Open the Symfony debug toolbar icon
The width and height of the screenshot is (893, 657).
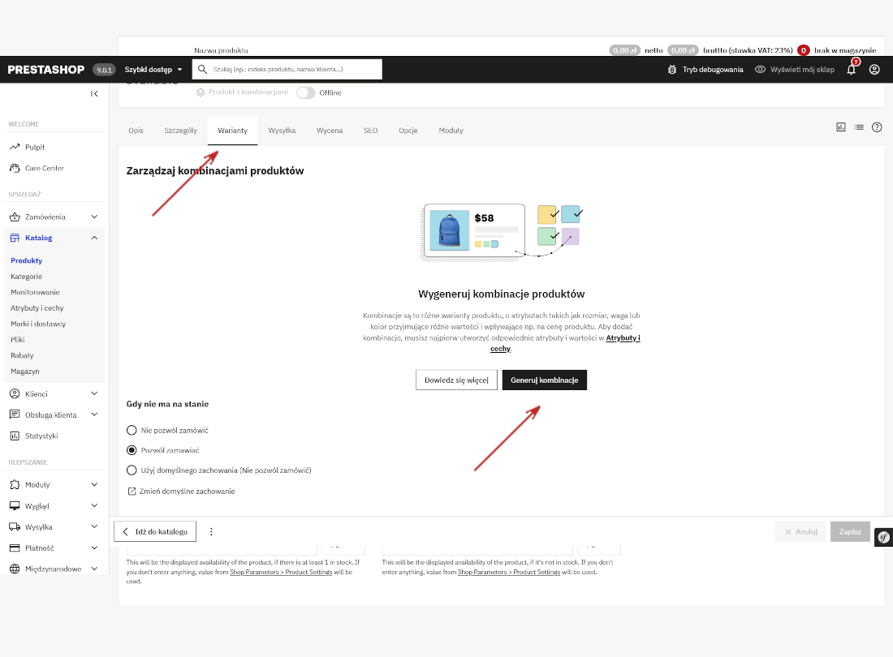[883, 537]
